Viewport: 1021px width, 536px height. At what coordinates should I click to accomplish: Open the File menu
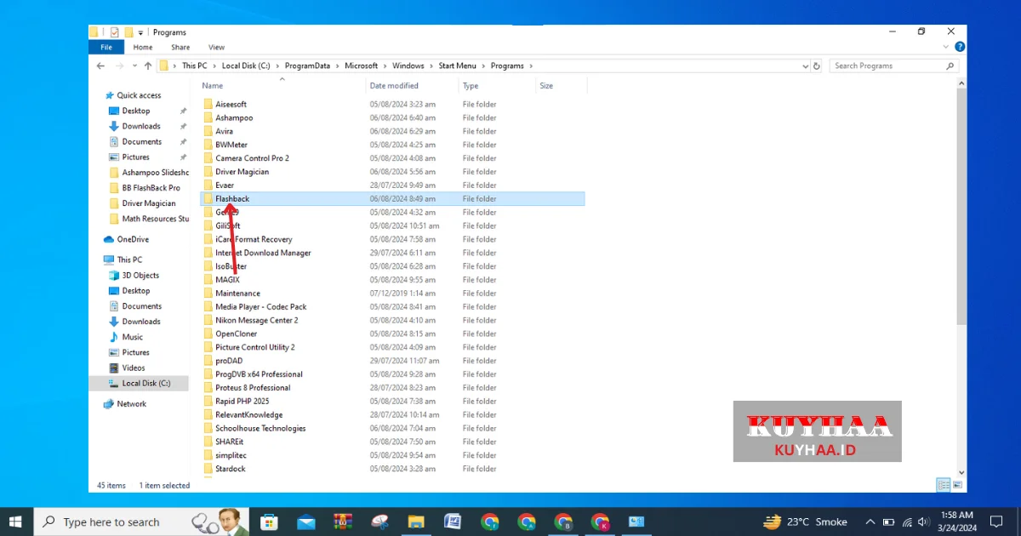(x=106, y=48)
